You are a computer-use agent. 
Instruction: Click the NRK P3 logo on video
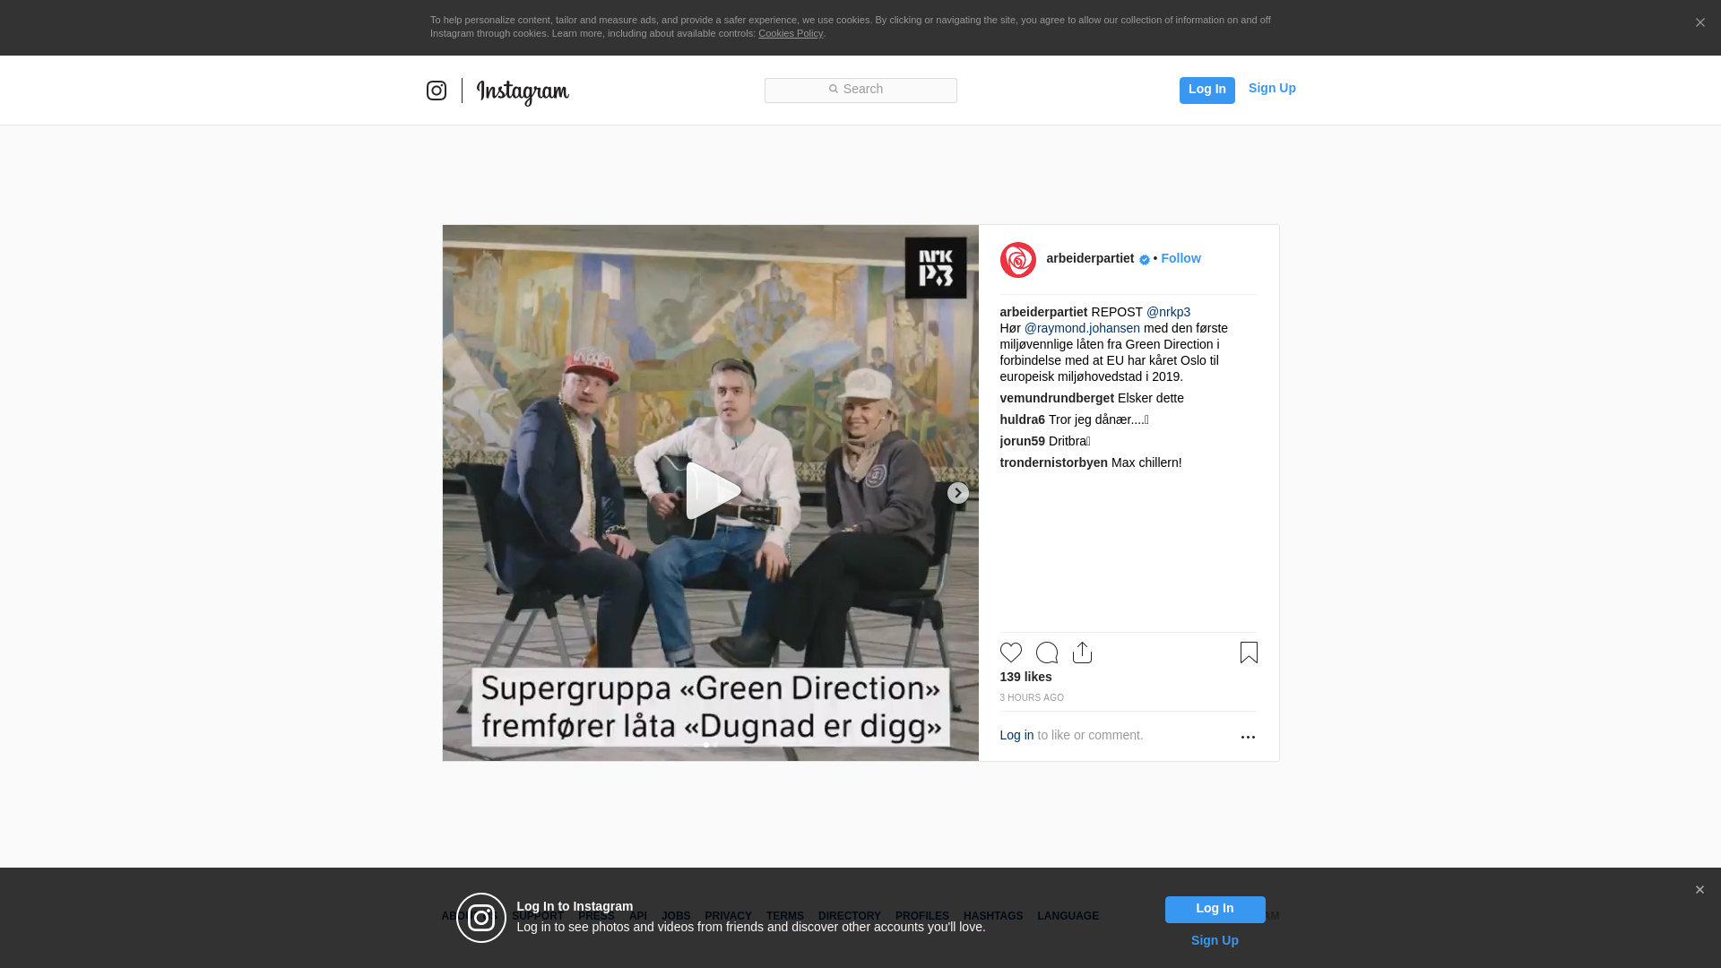point(936,268)
